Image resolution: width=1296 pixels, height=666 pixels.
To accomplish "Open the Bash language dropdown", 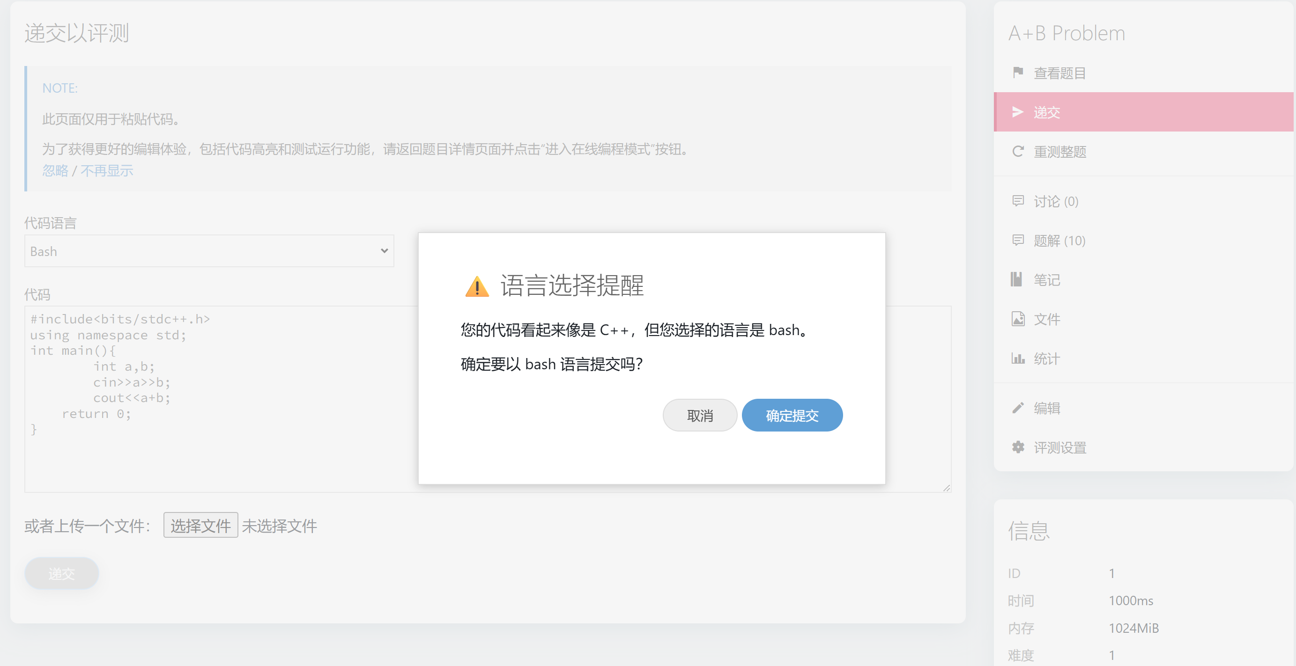I will pyautogui.click(x=209, y=251).
